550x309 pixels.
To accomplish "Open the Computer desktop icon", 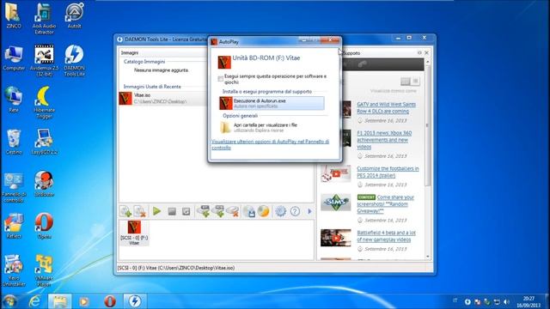I will click(x=14, y=58).
